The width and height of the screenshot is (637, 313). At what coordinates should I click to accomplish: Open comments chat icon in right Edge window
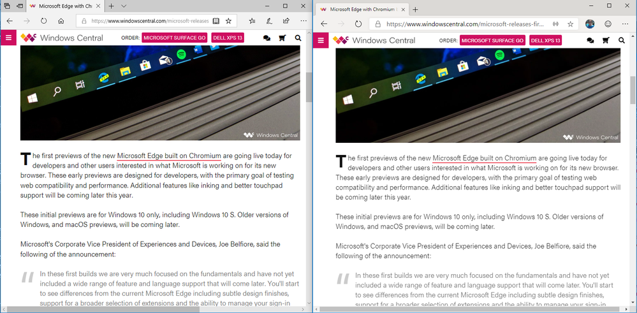point(590,40)
